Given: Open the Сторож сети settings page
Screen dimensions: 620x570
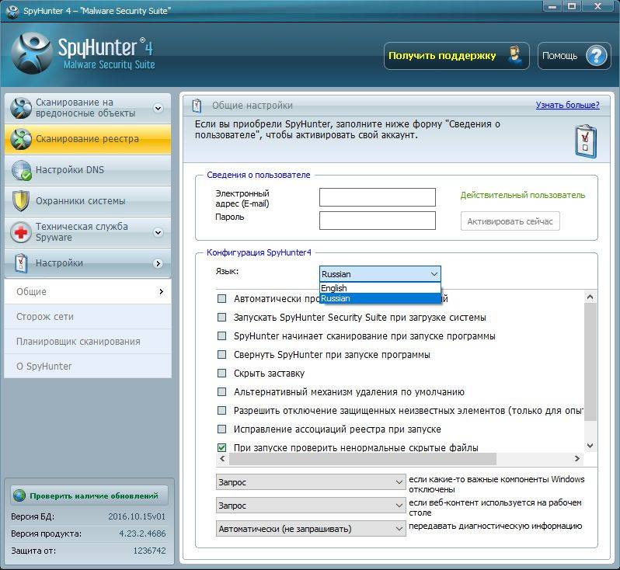Looking at the screenshot, I should pyautogui.click(x=88, y=317).
